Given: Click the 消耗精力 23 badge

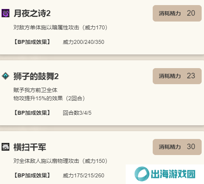Looking at the screenshot, I should (x=177, y=76).
